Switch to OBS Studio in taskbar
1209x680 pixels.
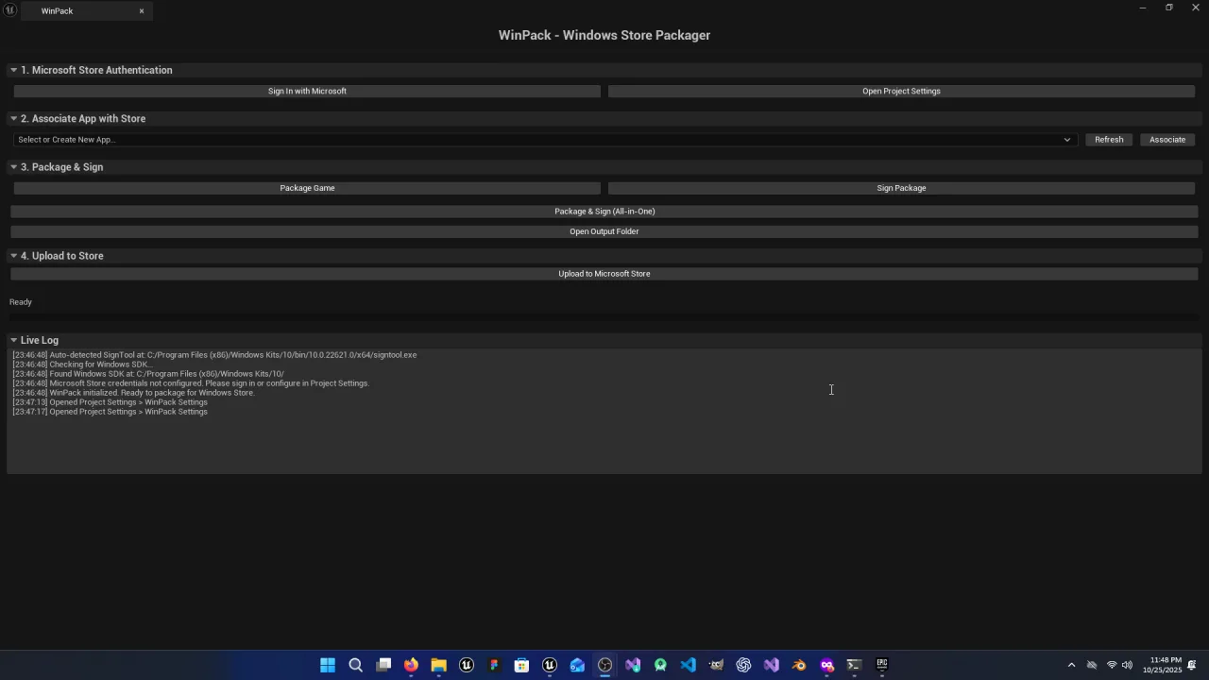point(604,665)
